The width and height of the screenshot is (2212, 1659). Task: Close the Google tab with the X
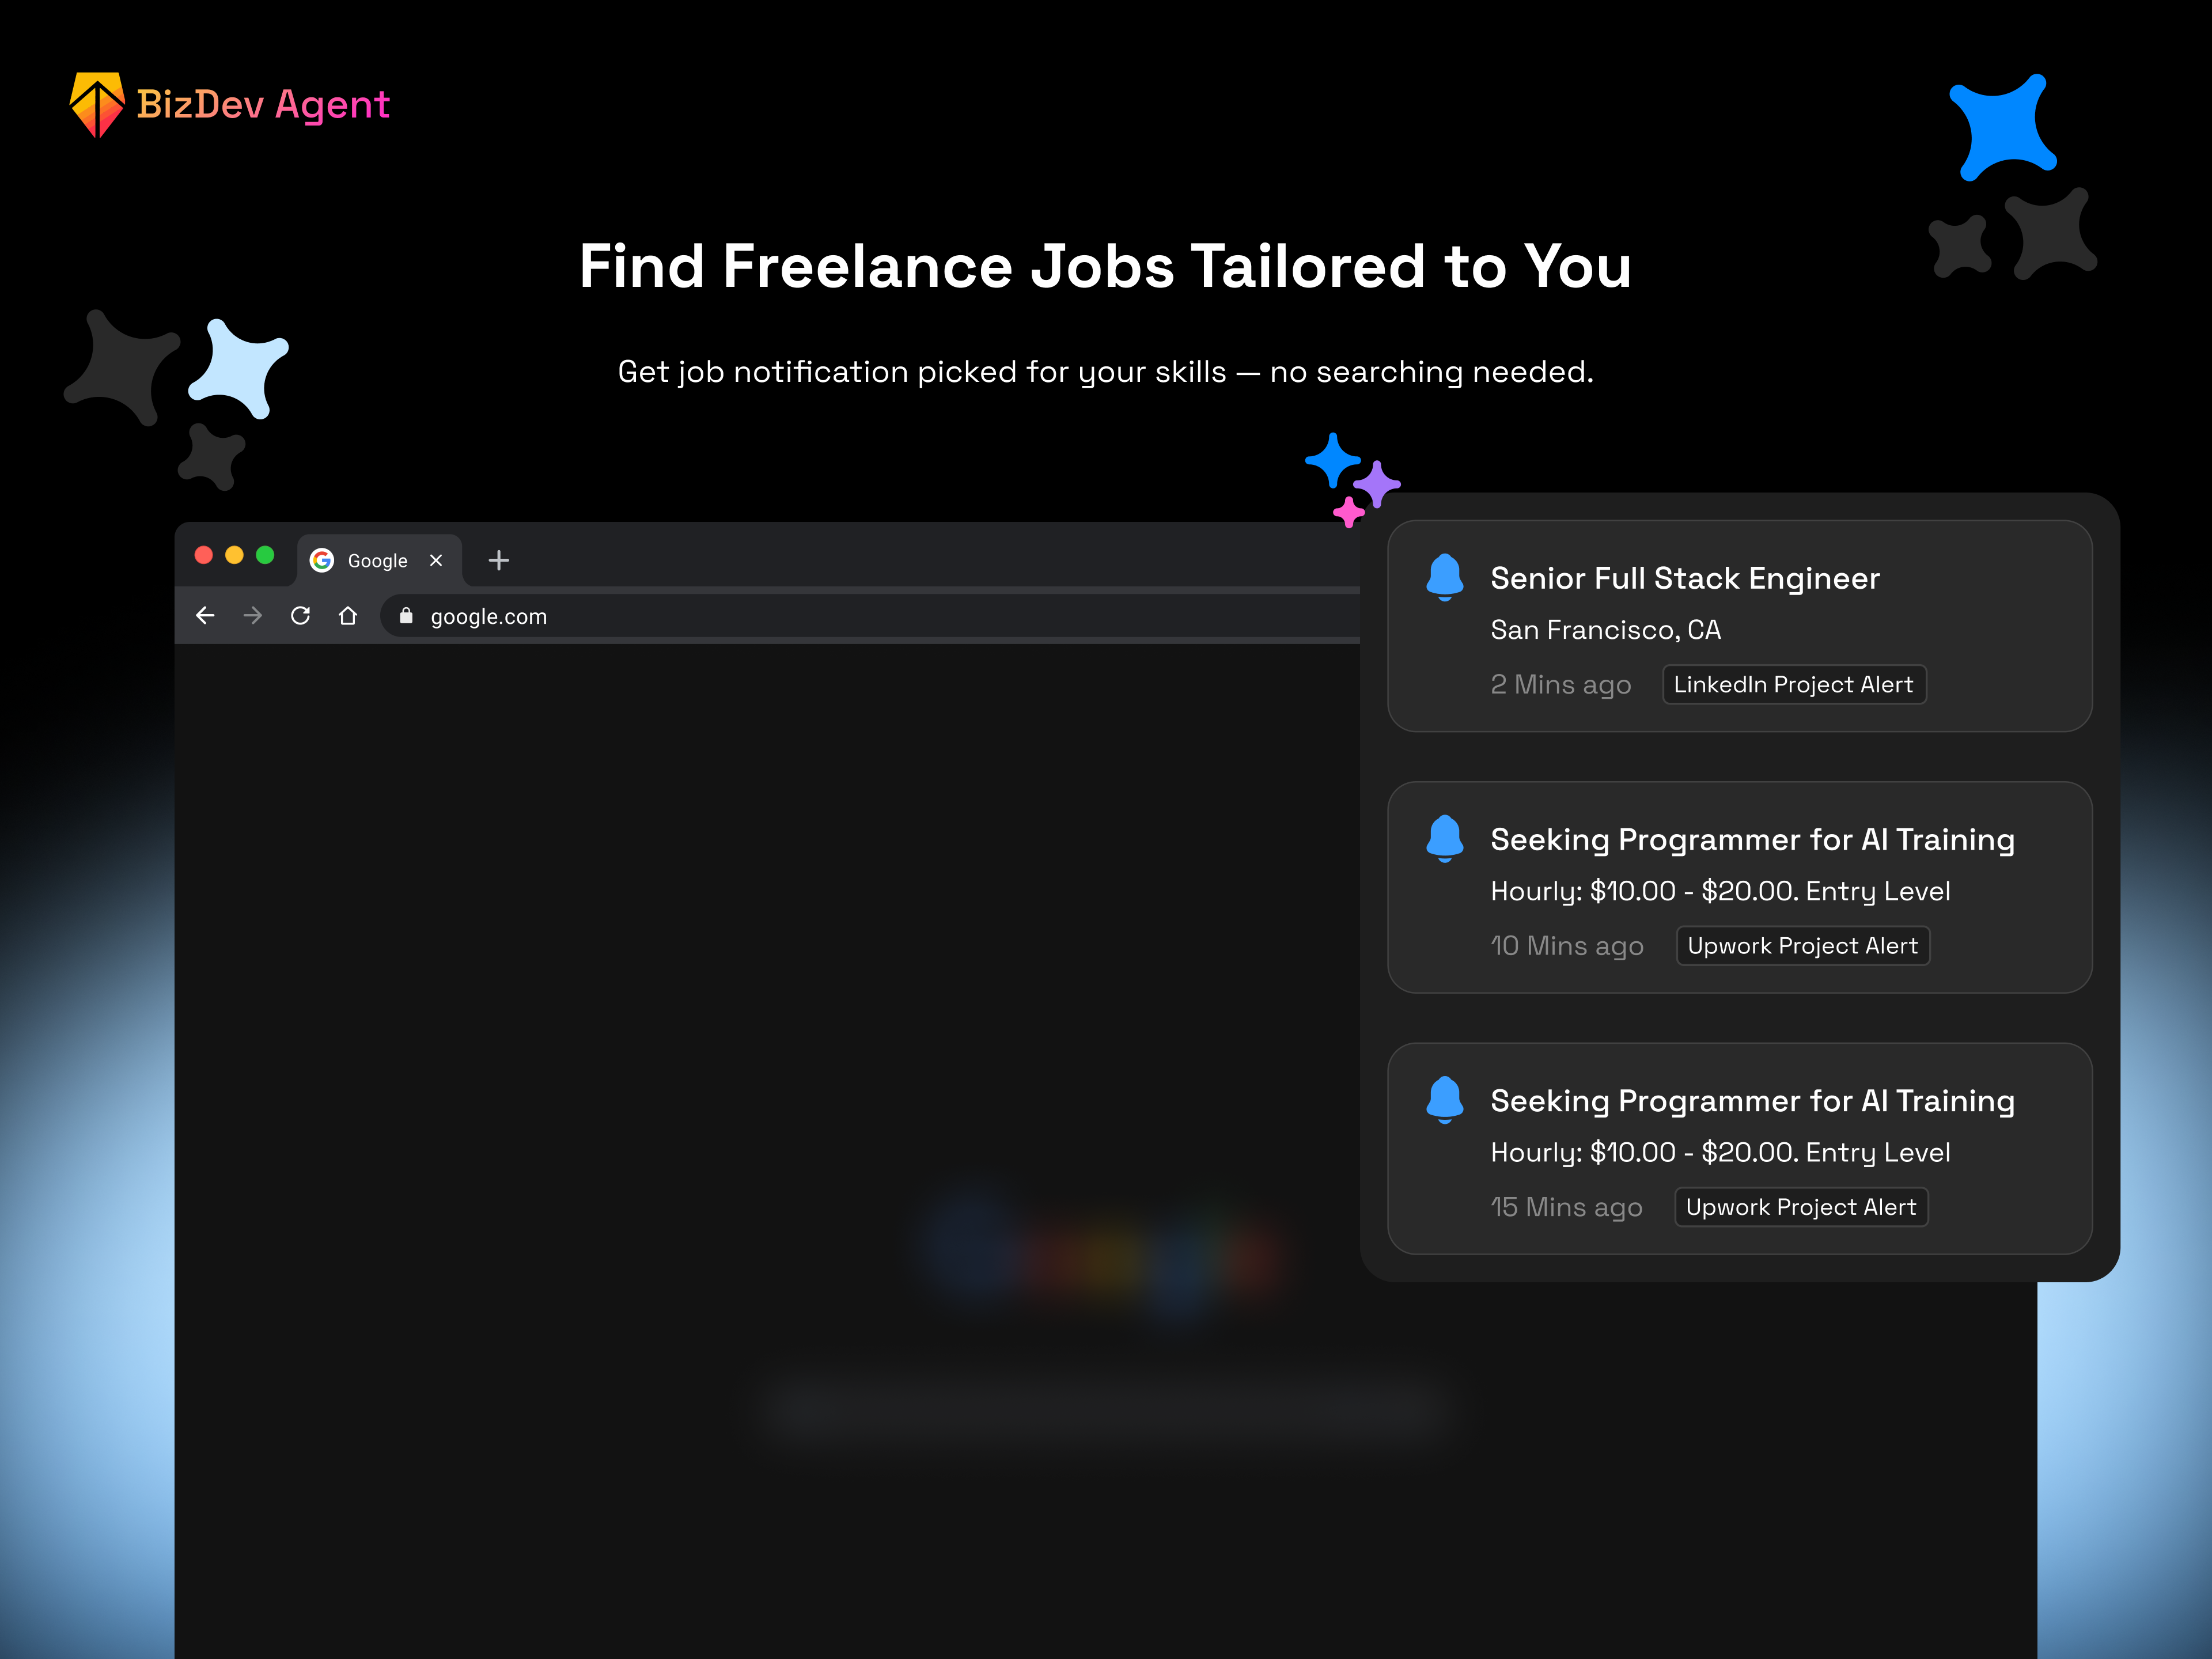pyautogui.click(x=436, y=560)
